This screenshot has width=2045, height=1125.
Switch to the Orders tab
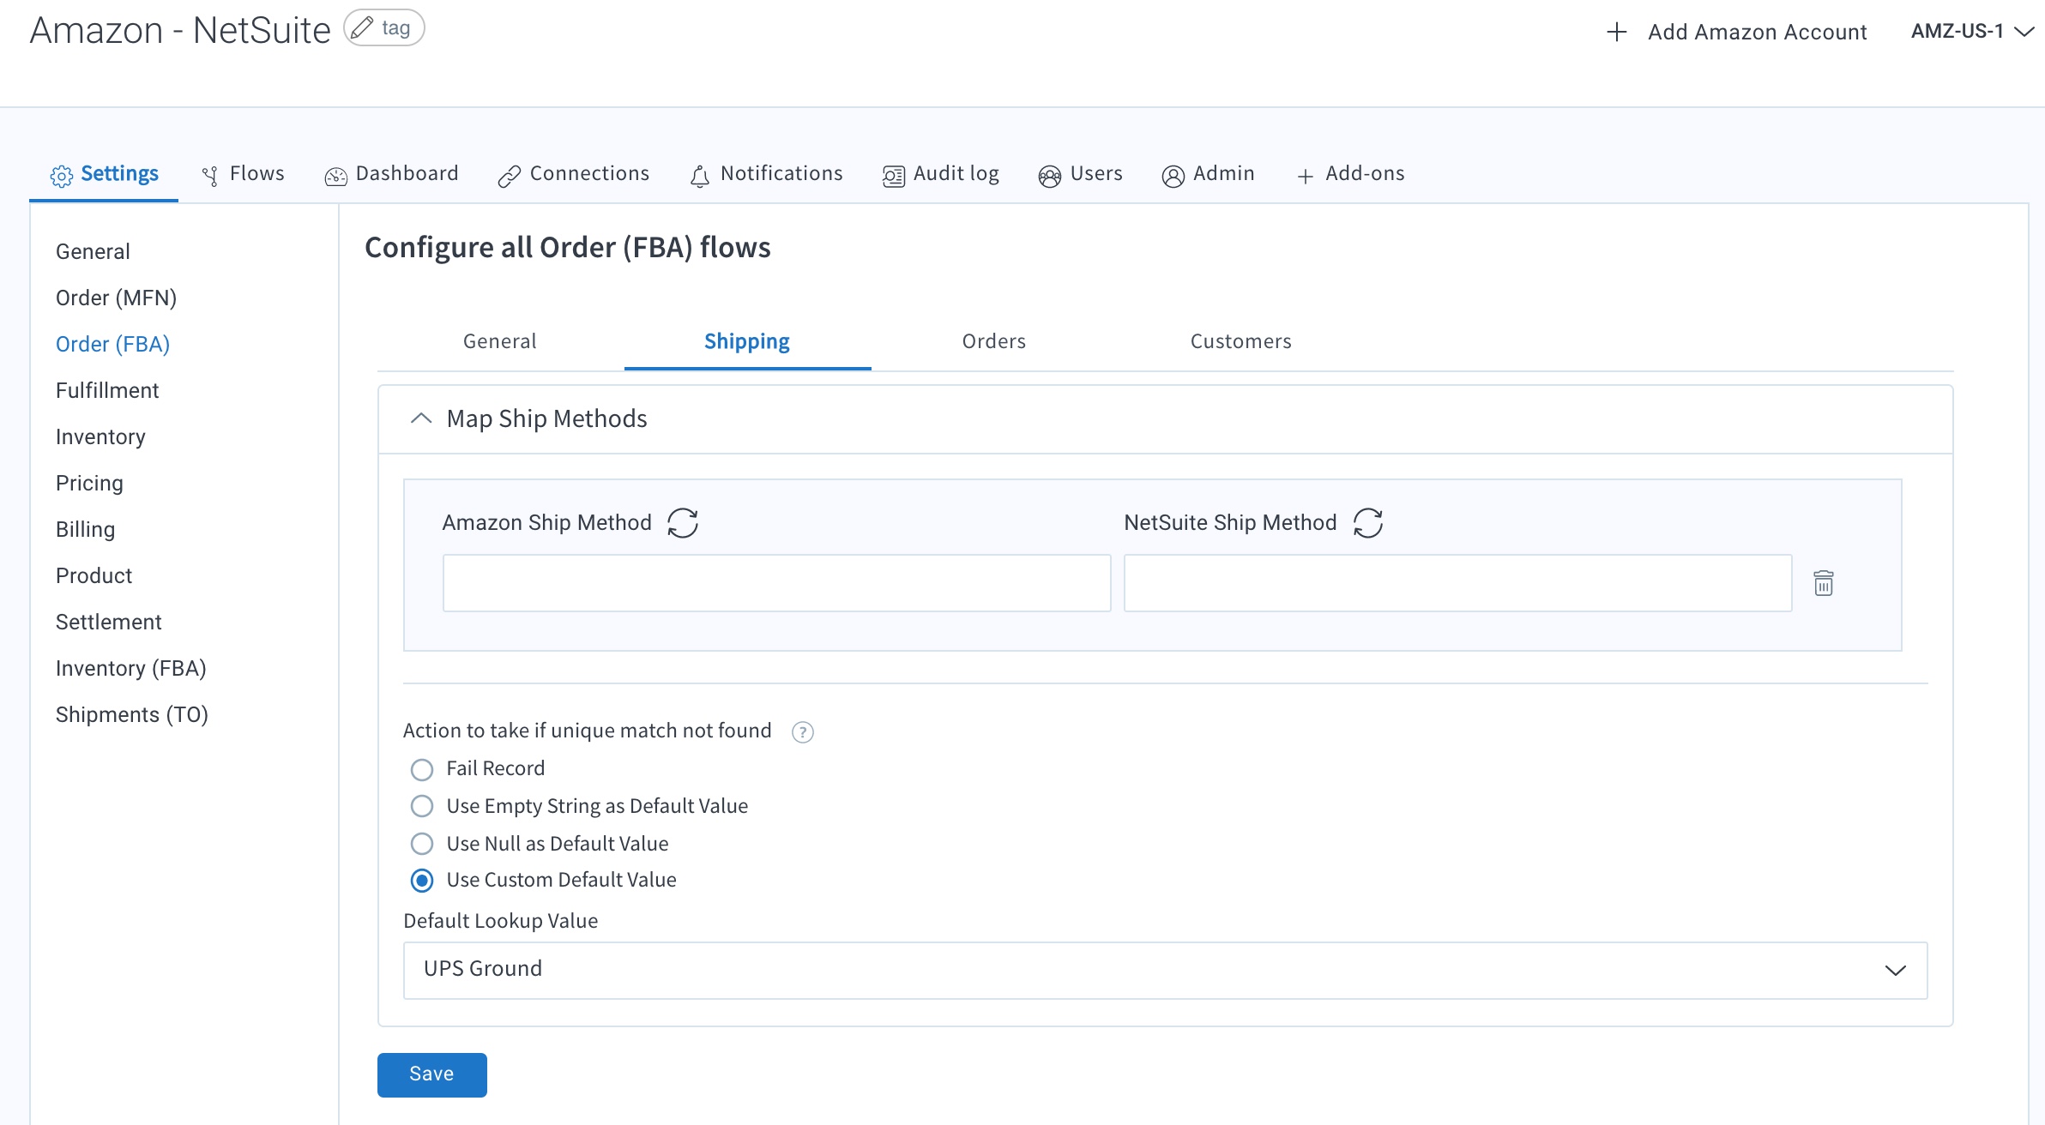(993, 341)
